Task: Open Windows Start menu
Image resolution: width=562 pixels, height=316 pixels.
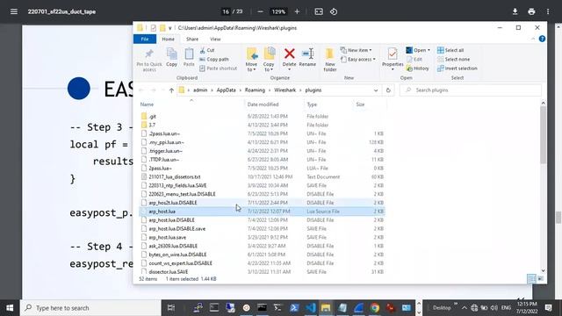Action: point(10,308)
